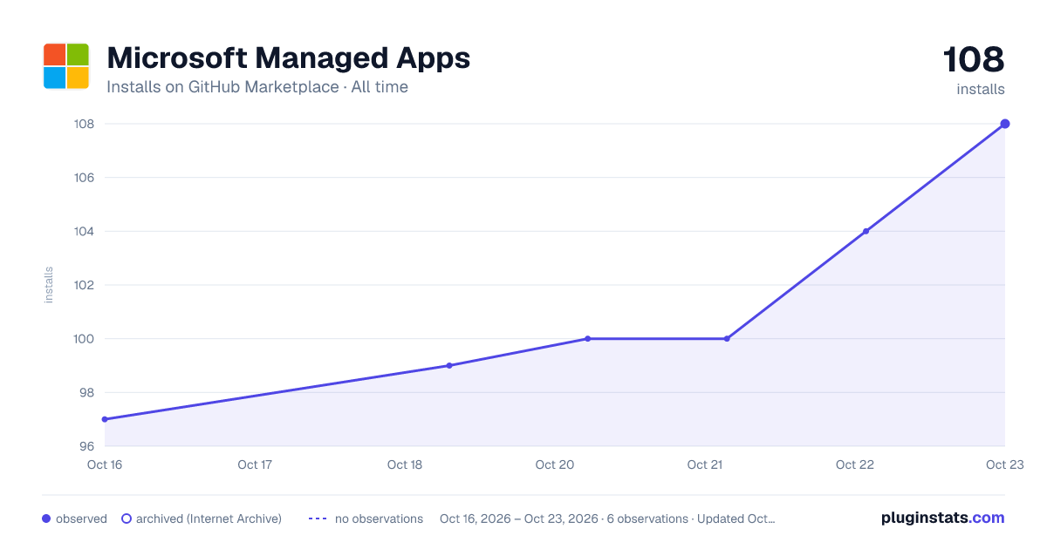Click the filled observed legend dot
1047x549 pixels.
coord(46,518)
